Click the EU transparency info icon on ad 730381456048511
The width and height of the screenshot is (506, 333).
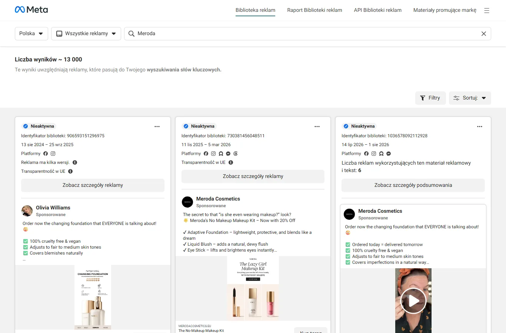tap(231, 162)
